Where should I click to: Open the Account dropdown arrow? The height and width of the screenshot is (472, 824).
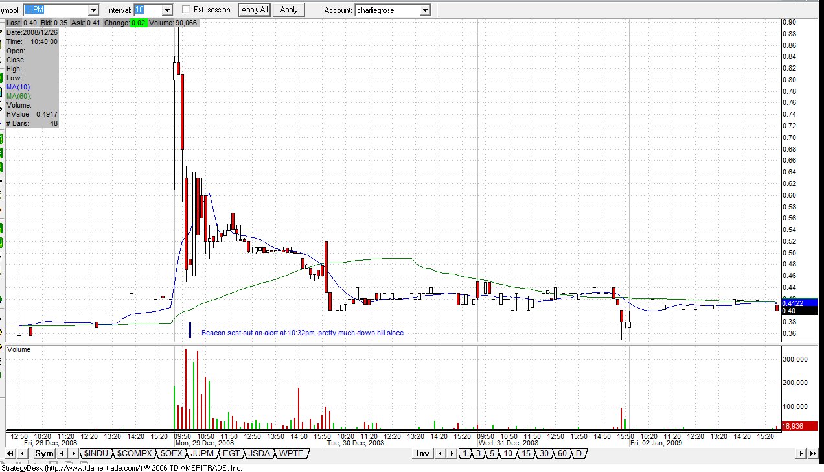pyautogui.click(x=425, y=10)
